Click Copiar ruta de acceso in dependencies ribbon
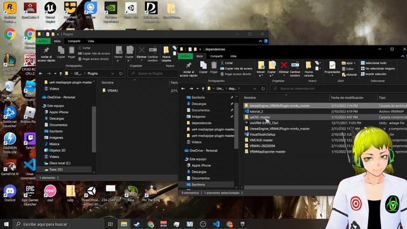This screenshot has width=407, height=229. click(x=236, y=69)
